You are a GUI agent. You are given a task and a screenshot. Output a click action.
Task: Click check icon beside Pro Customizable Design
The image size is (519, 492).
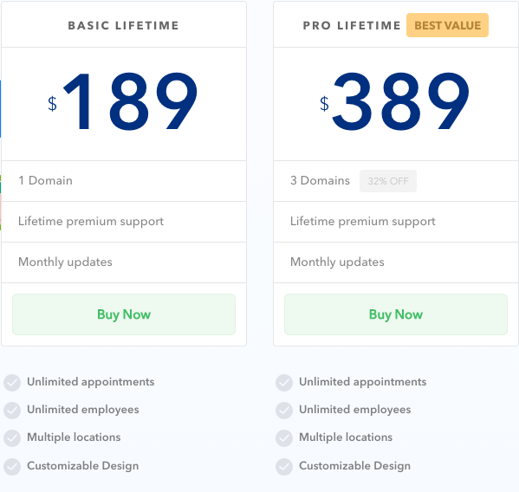pos(284,467)
